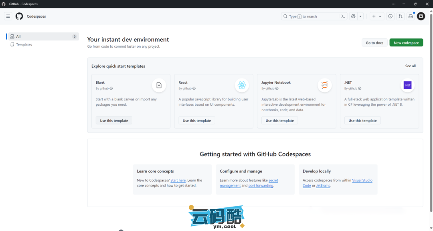The width and height of the screenshot is (433, 231).
Task: Select Templates in the sidebar
Action: 24,45
